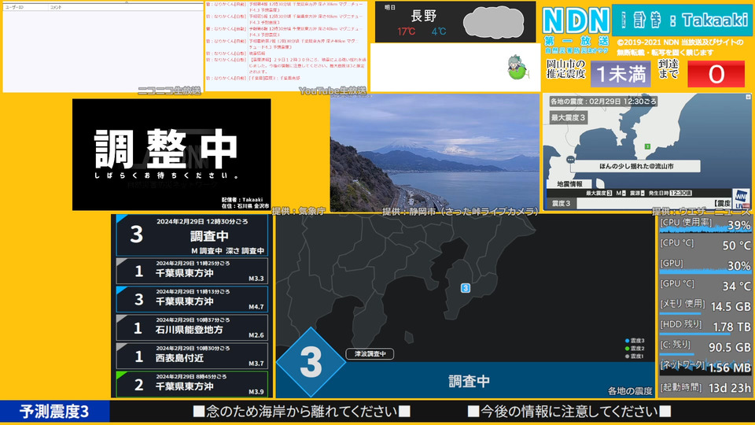Click the 長野 forecast panel title
The height and width of the screenshot is (425, 755).
pos(424,16)
